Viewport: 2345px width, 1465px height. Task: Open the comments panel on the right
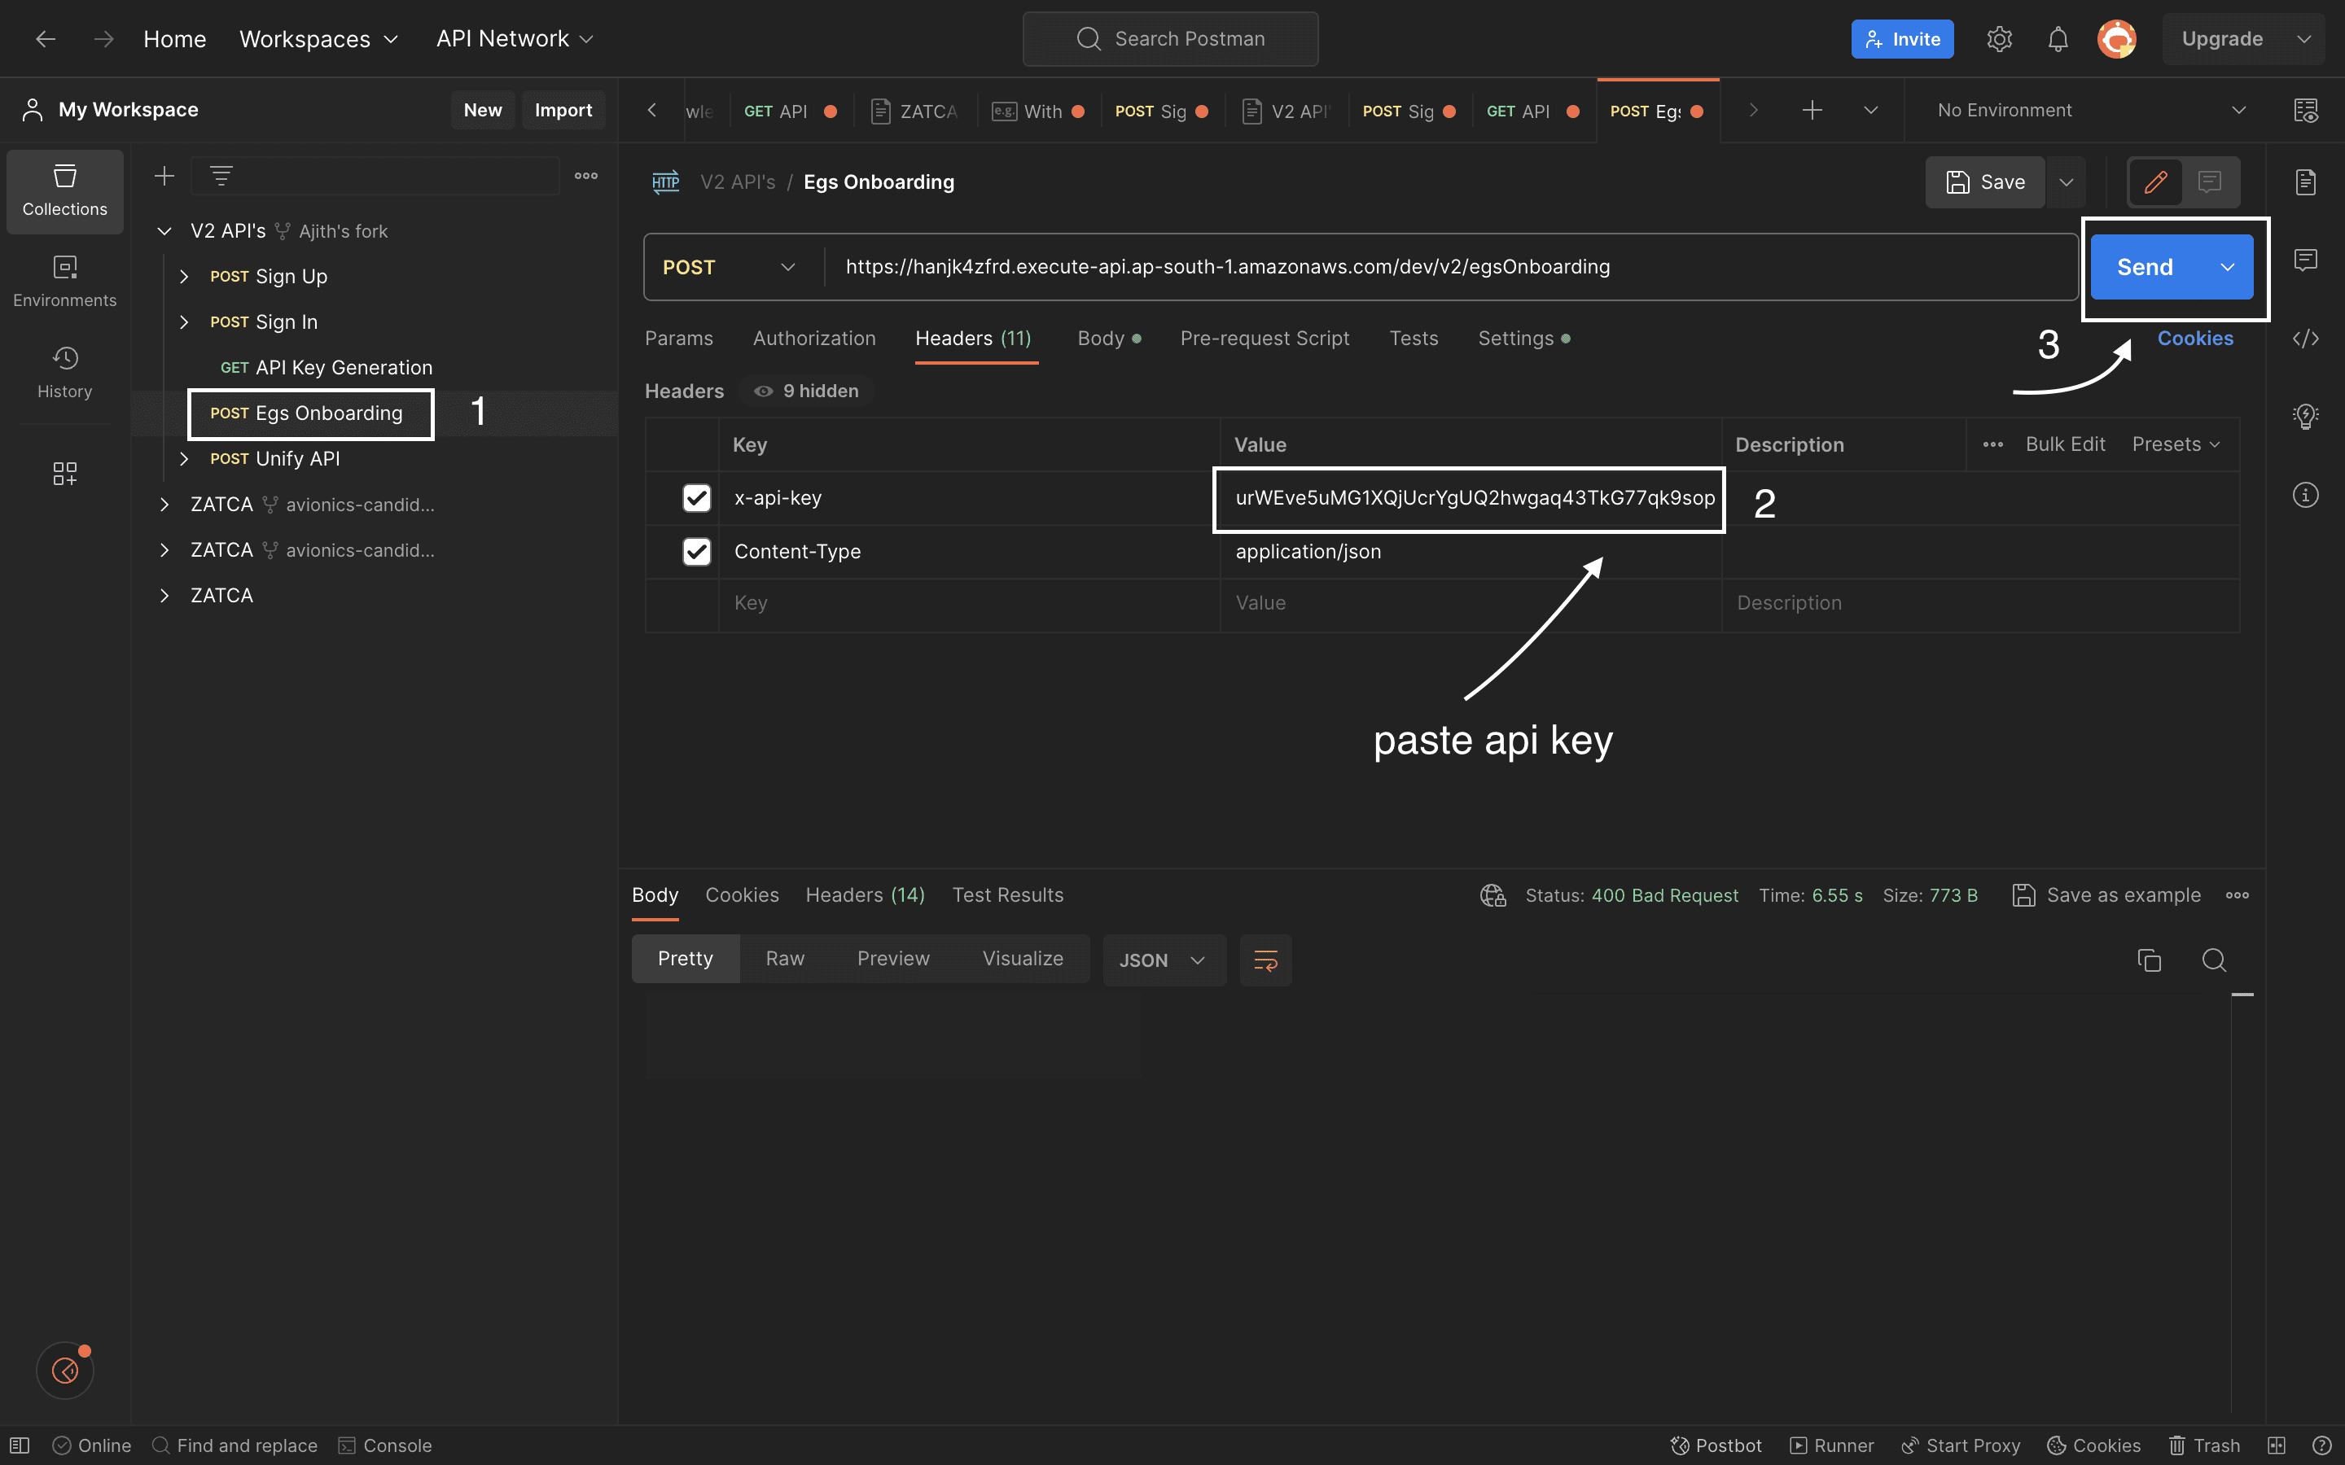(x=2305, y=259)
